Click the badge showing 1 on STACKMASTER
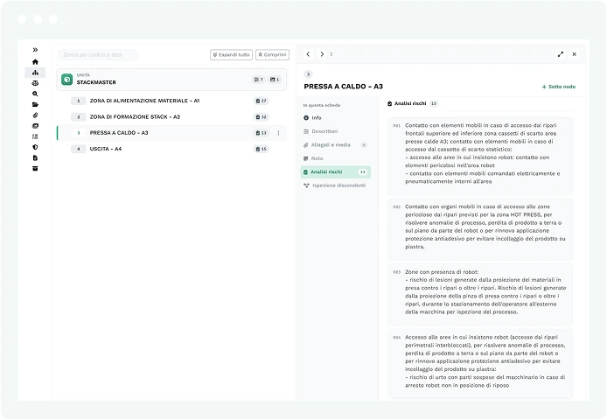The width and height of the screenshot is (607, 420). [275, 80]
